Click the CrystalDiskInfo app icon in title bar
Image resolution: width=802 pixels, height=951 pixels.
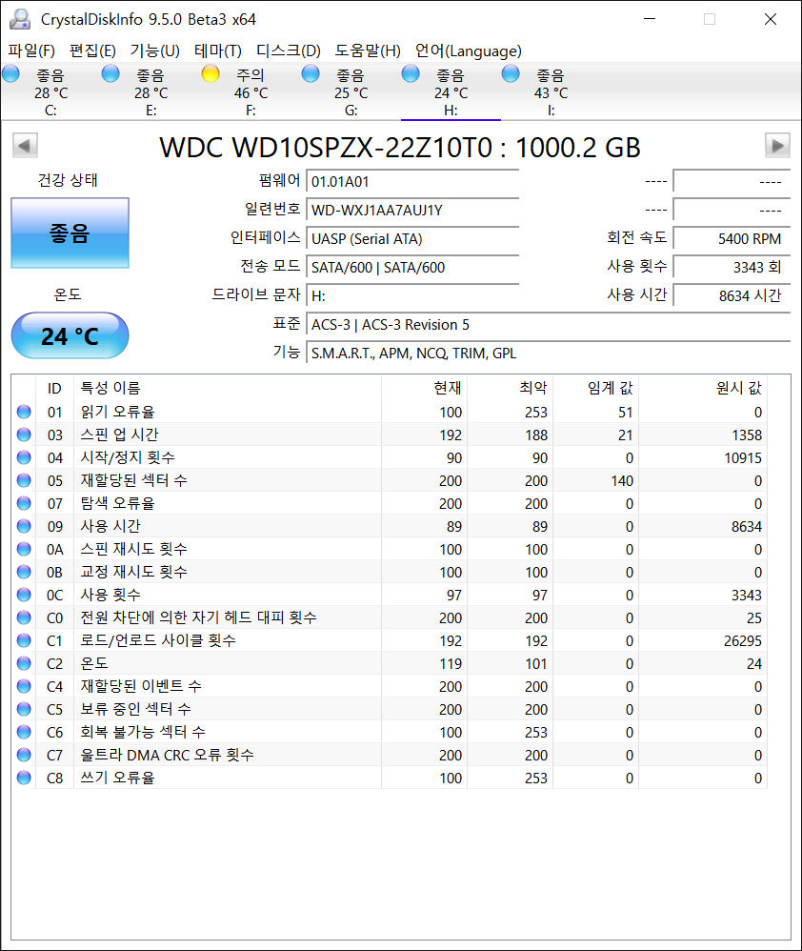pyautogui.click(x=19, y=19)
